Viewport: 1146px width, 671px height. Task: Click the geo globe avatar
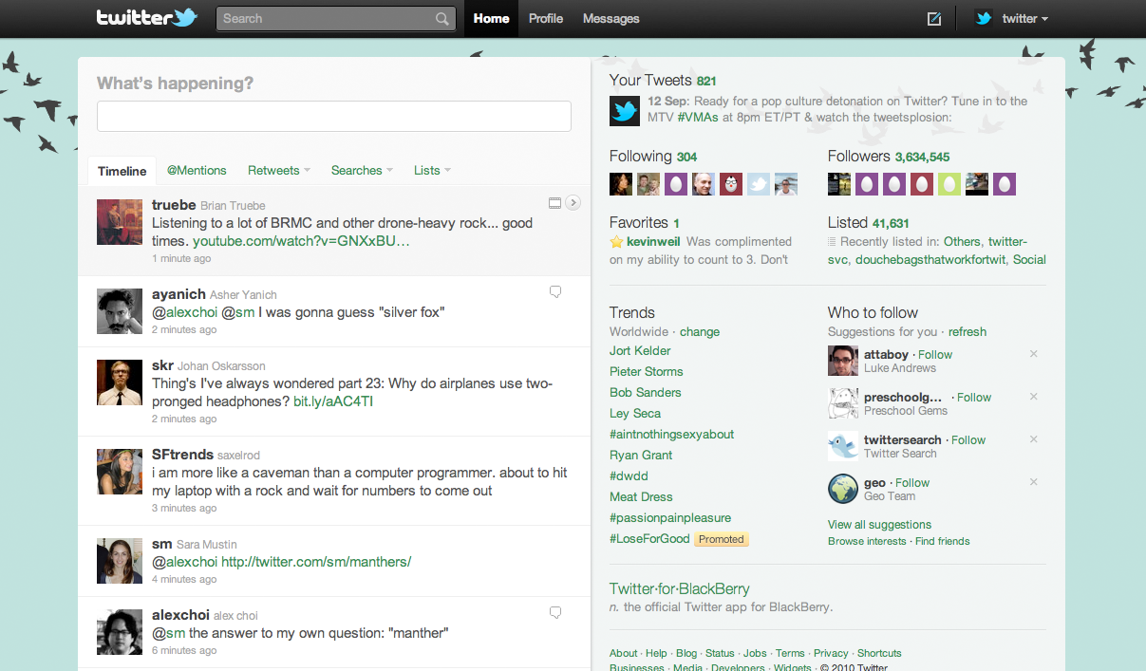click(x=843, y=489)
